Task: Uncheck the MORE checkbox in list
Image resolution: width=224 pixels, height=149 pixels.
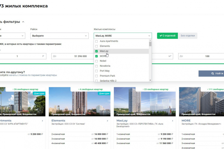Action: coord(96,56)
